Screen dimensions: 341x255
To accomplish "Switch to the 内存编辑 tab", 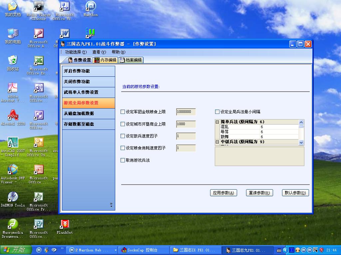I will (106, 60).
